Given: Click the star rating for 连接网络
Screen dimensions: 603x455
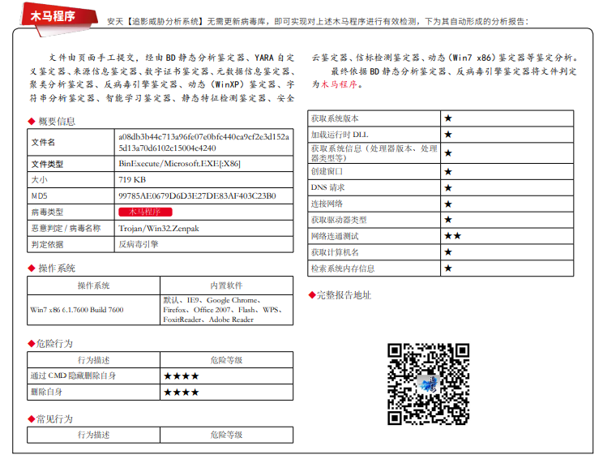Looking at the screenshot, I should coord(448,204).
